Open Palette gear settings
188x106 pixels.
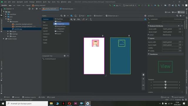pyautogui.click(x=65, y=16)
